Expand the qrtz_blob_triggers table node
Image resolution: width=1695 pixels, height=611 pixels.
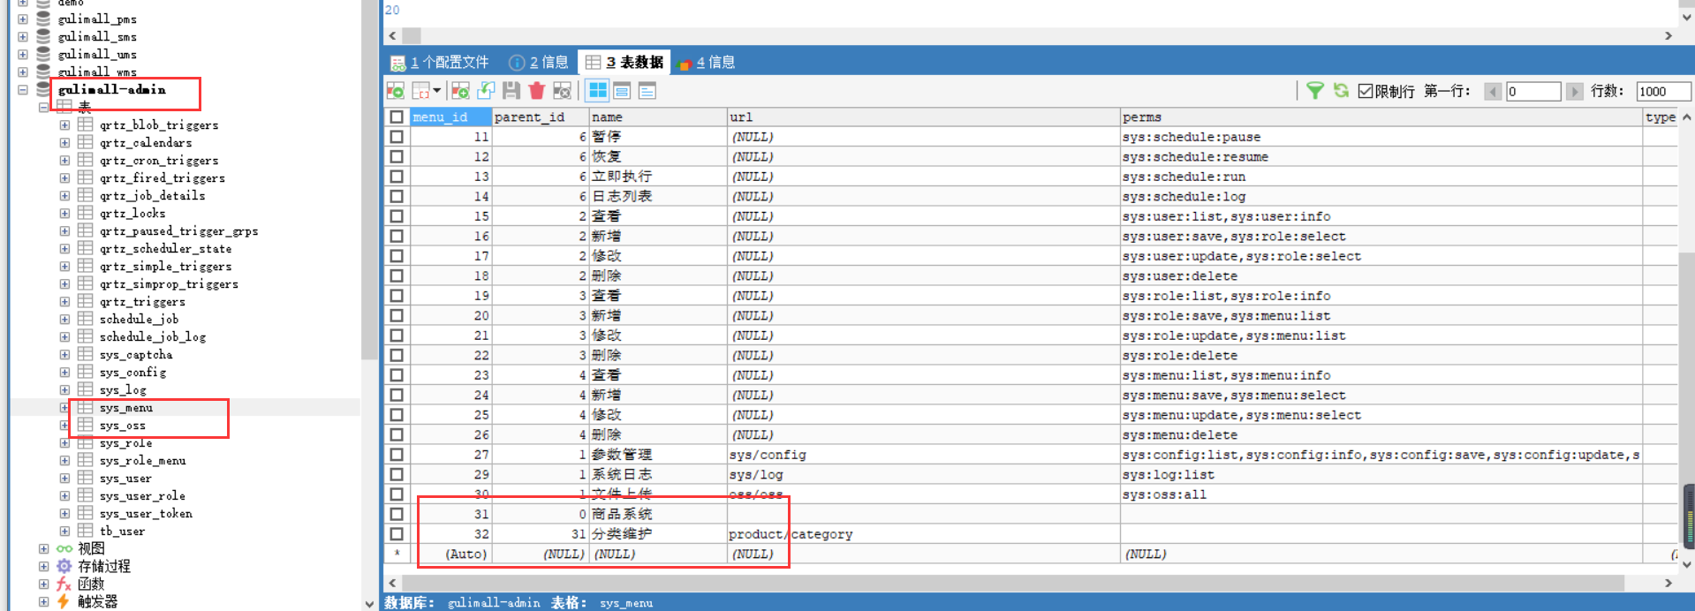coord(64,124)
